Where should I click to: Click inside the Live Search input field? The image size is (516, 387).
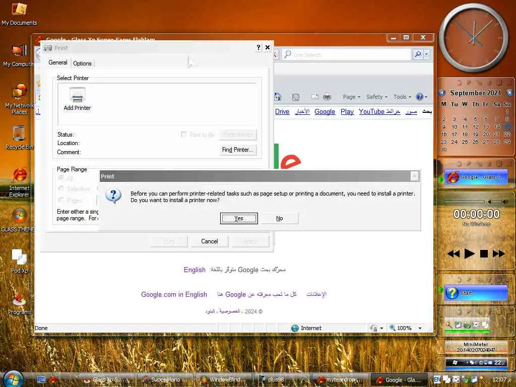coord(351,54)
